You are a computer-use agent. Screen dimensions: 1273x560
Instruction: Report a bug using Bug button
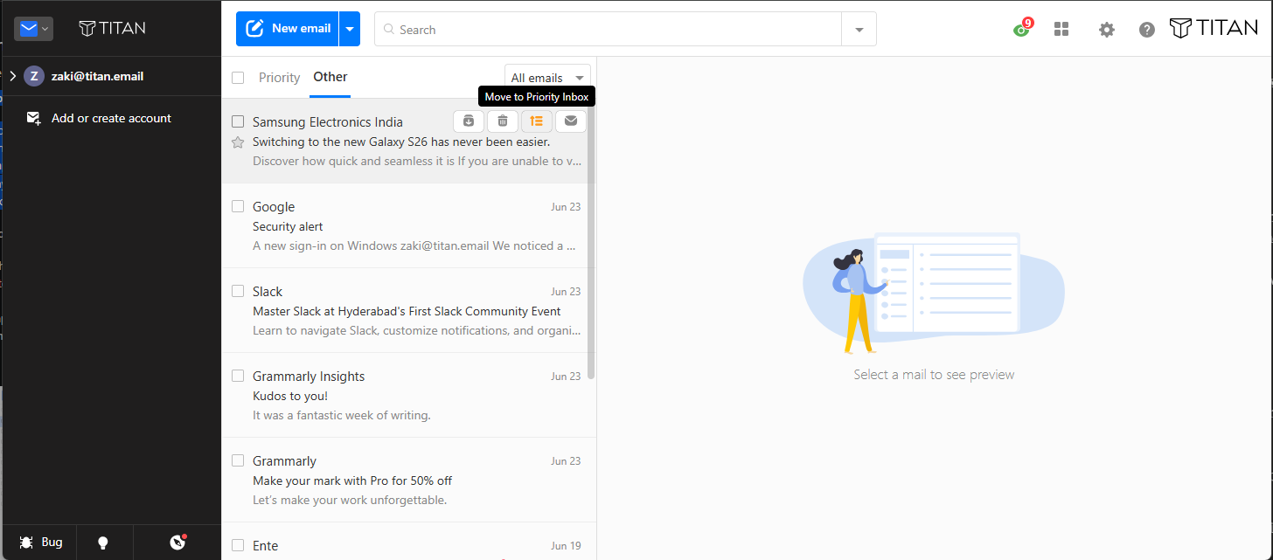41,543
